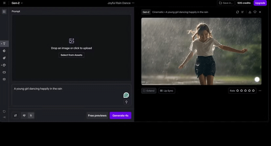Image resolution: width=271 pixels, height=146 pixels.
Task: Open the Style palette tool in sidebar
Action: (4, 65)
